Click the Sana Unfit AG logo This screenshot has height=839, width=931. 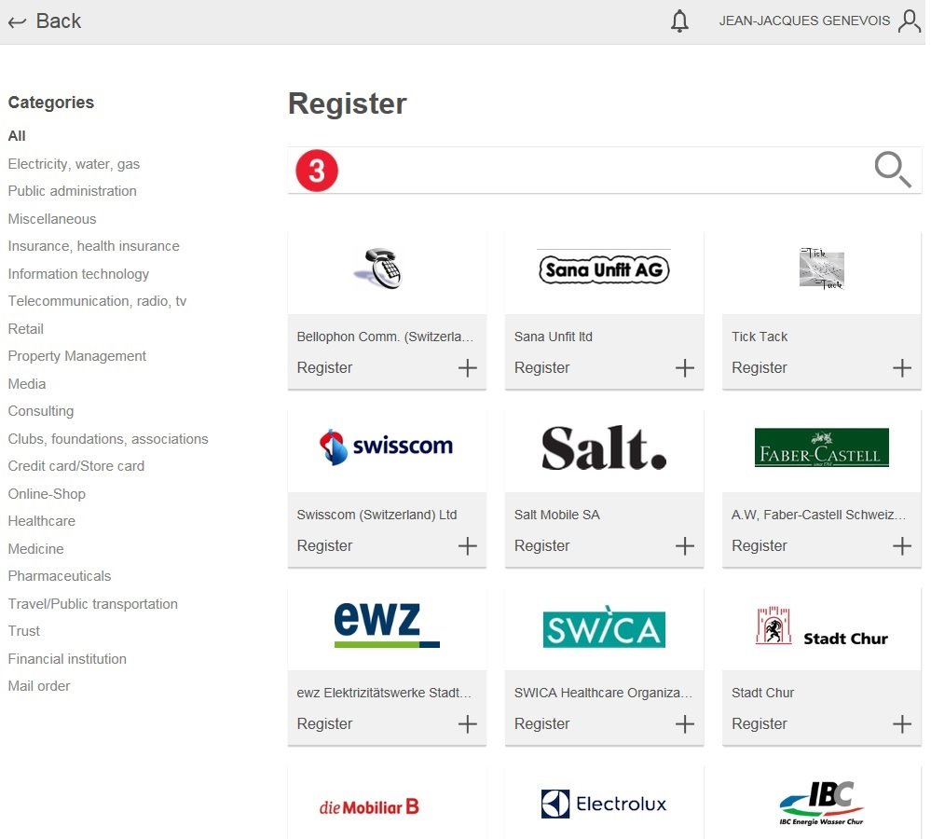pyautogui.click(x=605, y=269)
